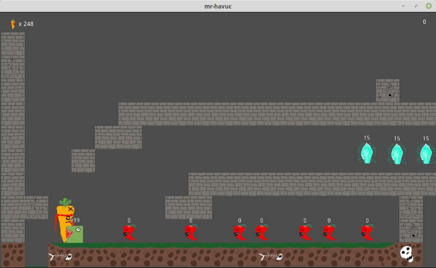436x268 pixels.
Task: Select the leftmost cyan crystal
Action: tap(367, 153)
